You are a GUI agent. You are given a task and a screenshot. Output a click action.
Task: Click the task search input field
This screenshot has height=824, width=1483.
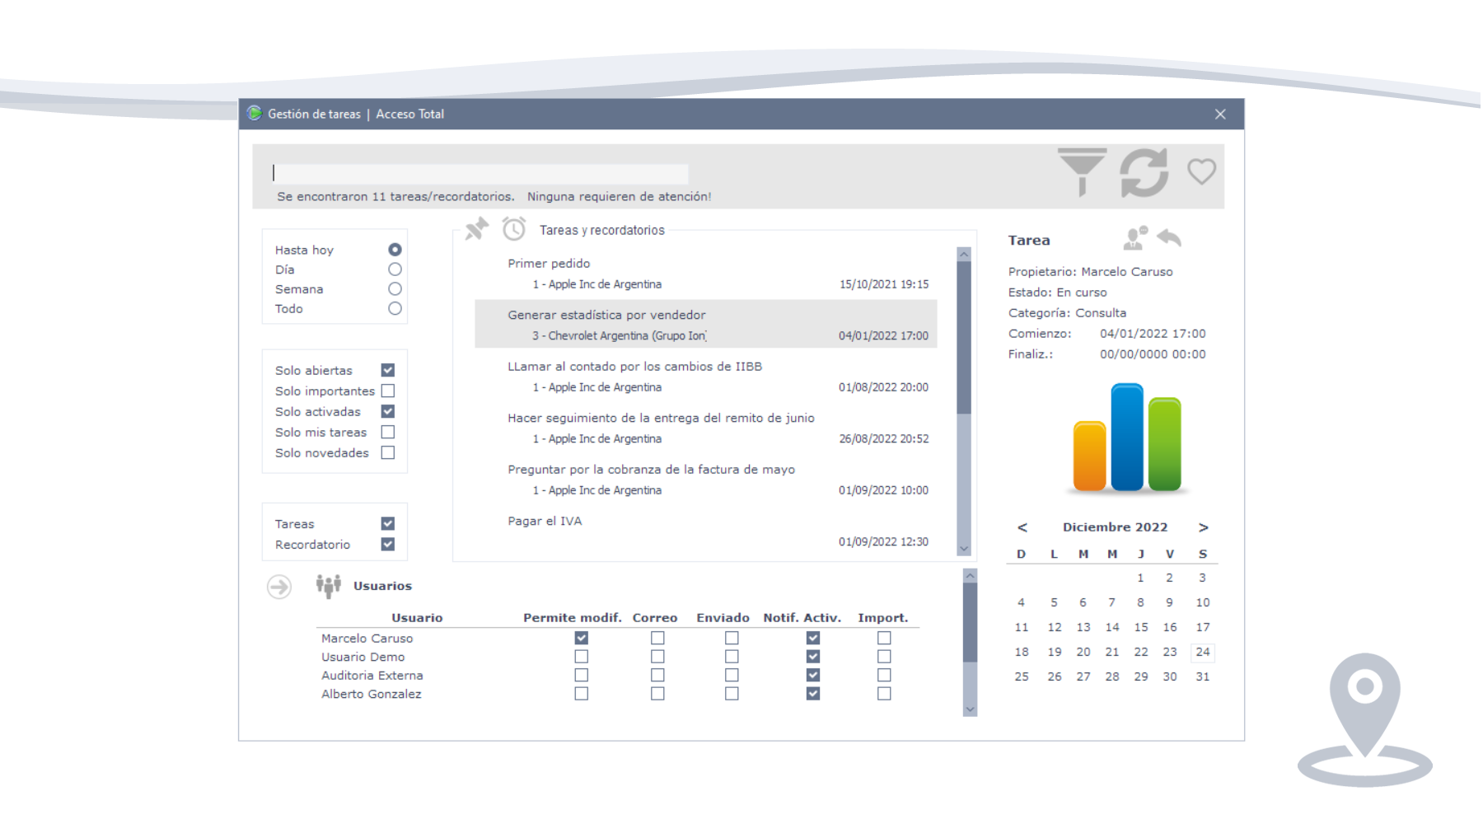480,173
